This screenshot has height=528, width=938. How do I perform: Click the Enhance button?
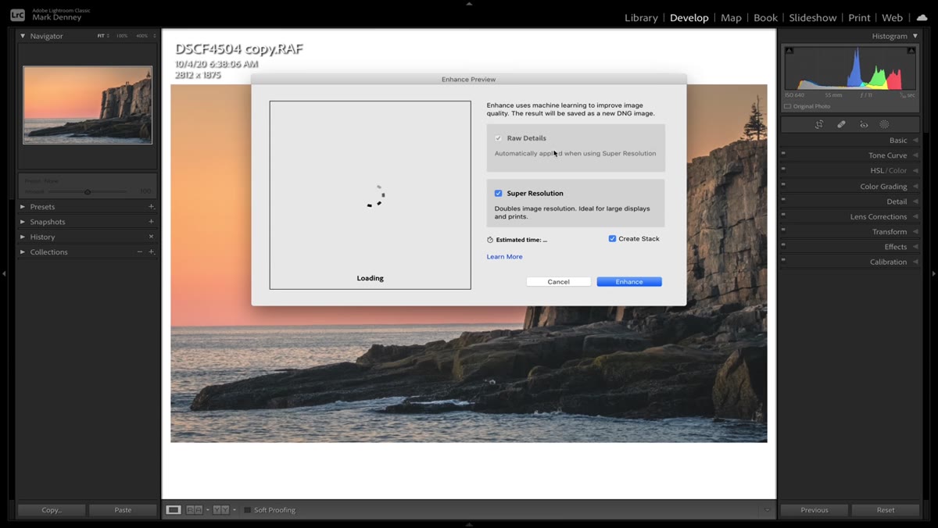click(x=629, y=282)
